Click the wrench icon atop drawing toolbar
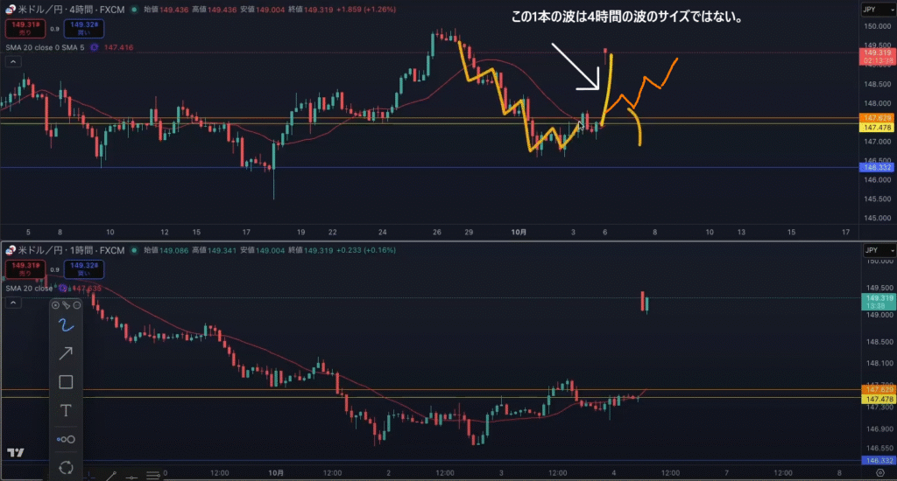This screenshot has height=481, width=897. point(66,305)
